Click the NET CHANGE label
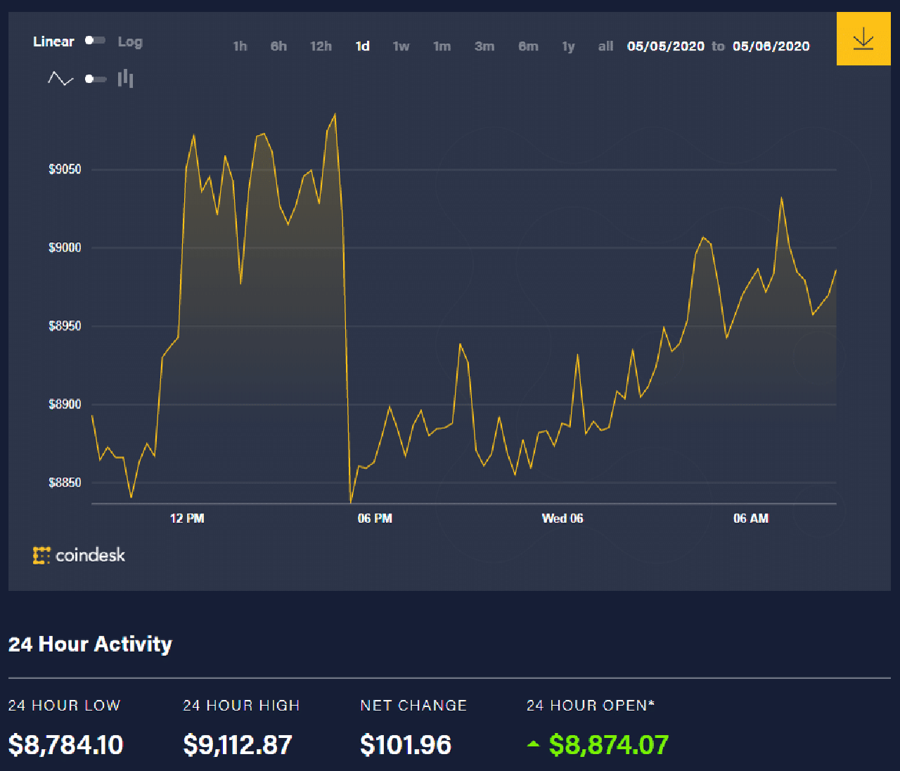 (413, 706)
